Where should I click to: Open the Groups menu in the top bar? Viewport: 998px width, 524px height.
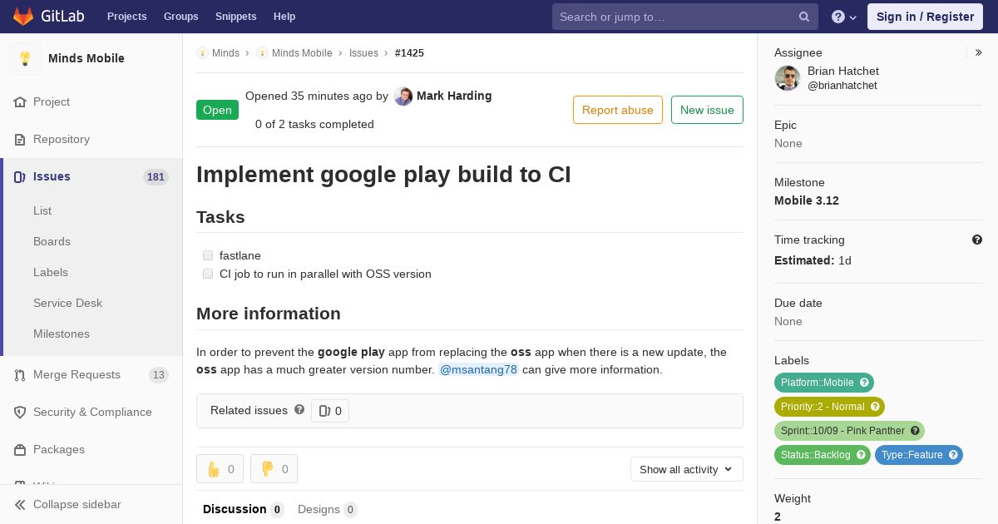click(180, 17)
